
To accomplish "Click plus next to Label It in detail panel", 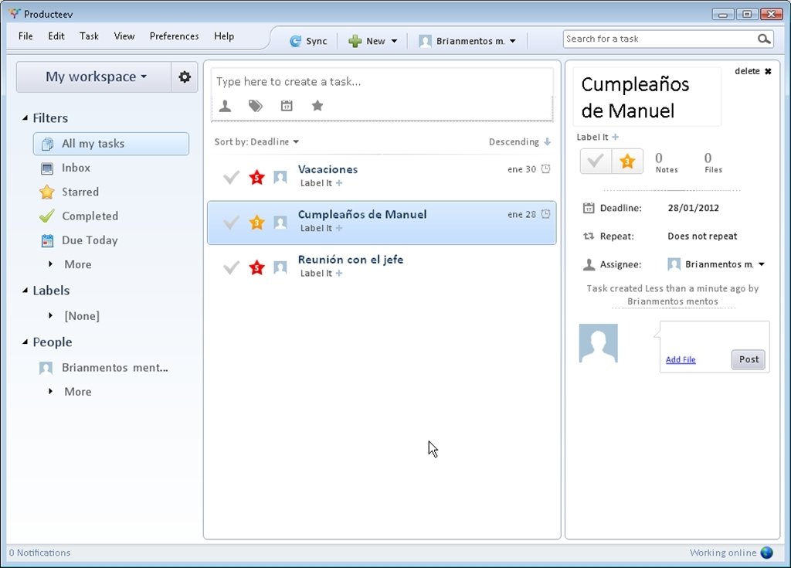I will pos(615,137).
